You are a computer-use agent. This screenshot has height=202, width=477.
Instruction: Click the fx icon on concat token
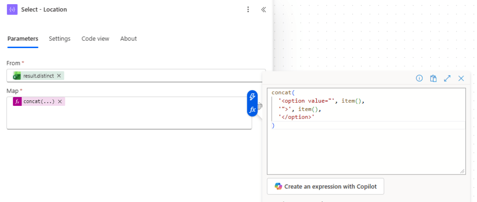(17, 101)
